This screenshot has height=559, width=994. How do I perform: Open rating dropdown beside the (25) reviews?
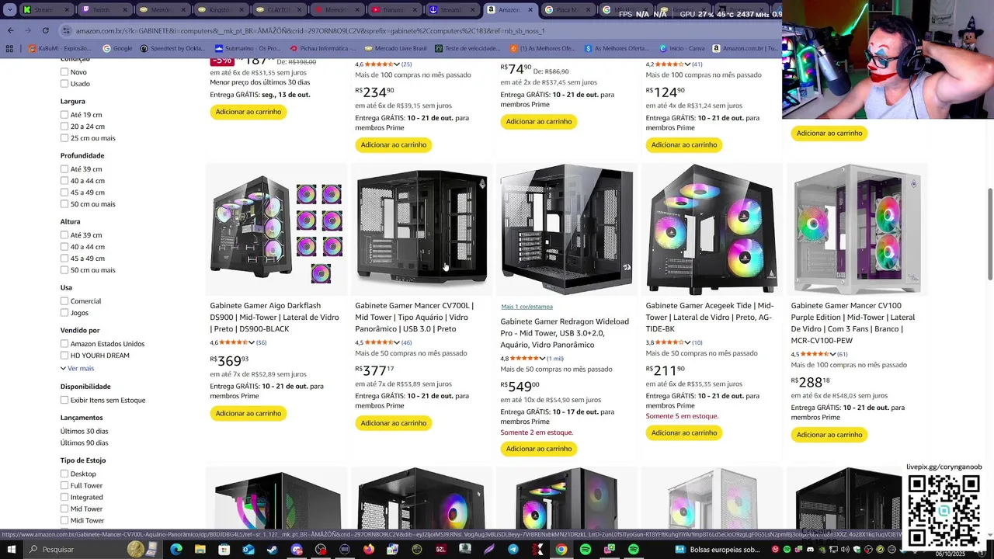click(397, 64)
